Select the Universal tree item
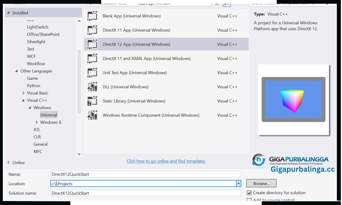Image resolution: width=342 pixels, height=205 pixels. (48, 115)
